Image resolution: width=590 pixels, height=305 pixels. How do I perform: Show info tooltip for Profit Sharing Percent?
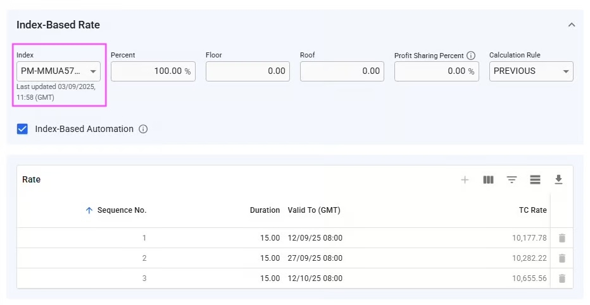[x=471, y=56]
